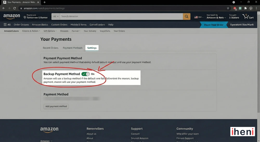
Task: Open Amazon Basics in navigation bar
Action: 40,25
